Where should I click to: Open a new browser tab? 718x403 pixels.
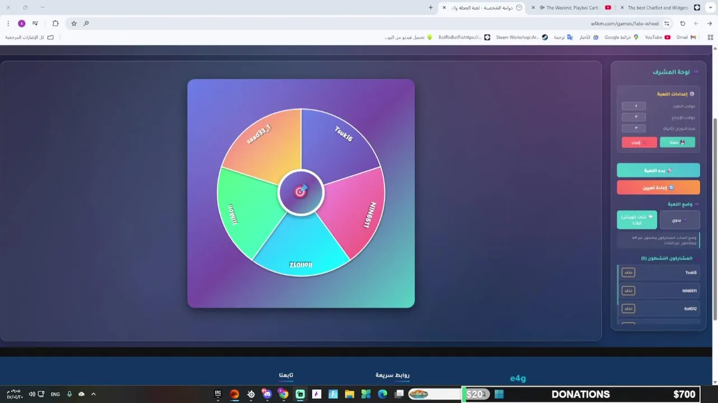point(430,8)
